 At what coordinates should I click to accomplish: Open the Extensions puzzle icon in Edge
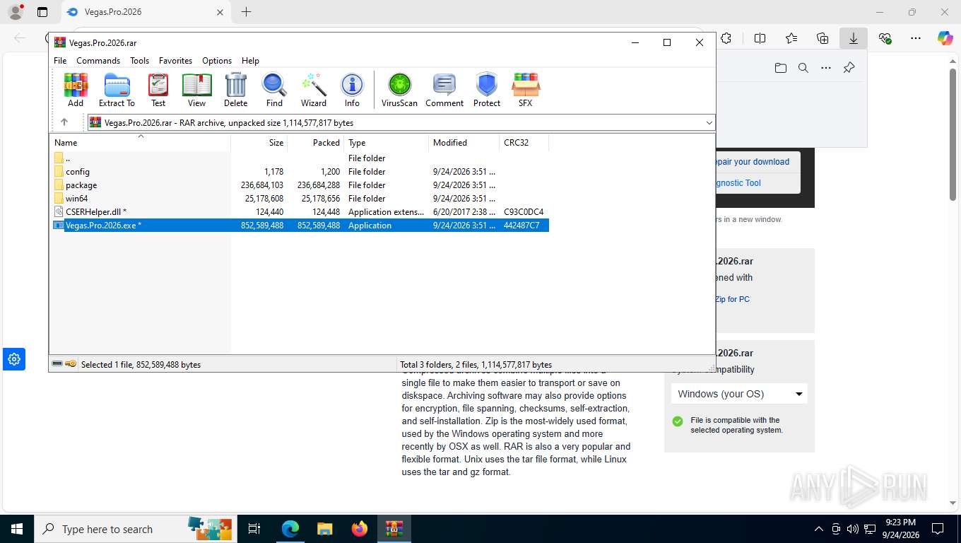pos(726,38)
